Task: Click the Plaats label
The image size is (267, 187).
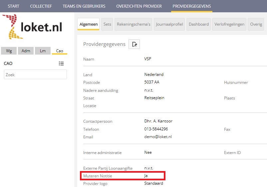Action: pos(229,98)
